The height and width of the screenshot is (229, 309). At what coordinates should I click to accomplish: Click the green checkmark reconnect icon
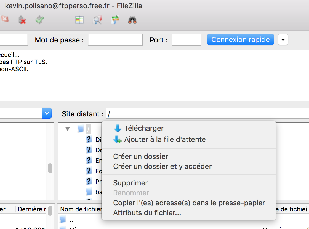40,20
